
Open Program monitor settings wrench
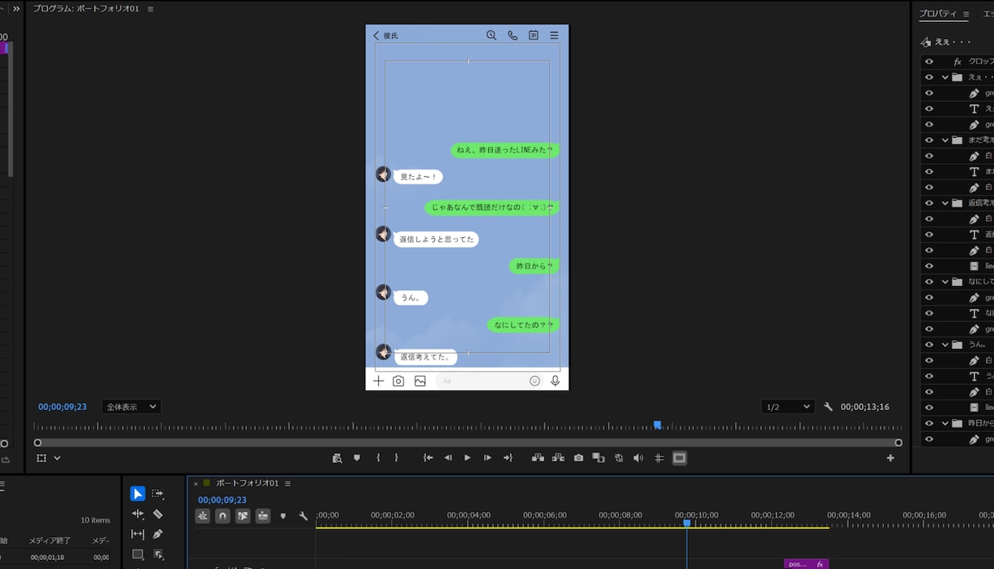tap(828, 407)
